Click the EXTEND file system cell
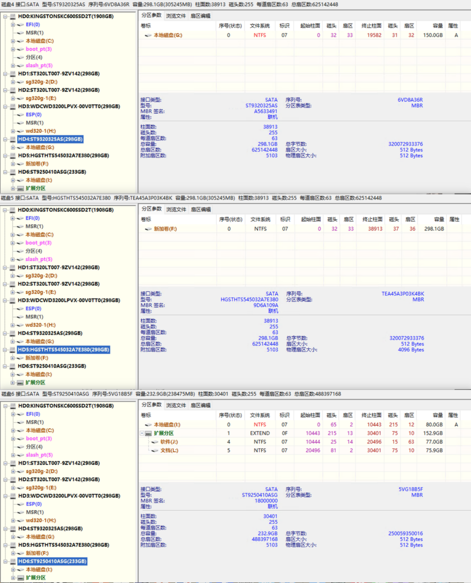Viewport: 471px width, 583px height. click(x=260, y=433)
